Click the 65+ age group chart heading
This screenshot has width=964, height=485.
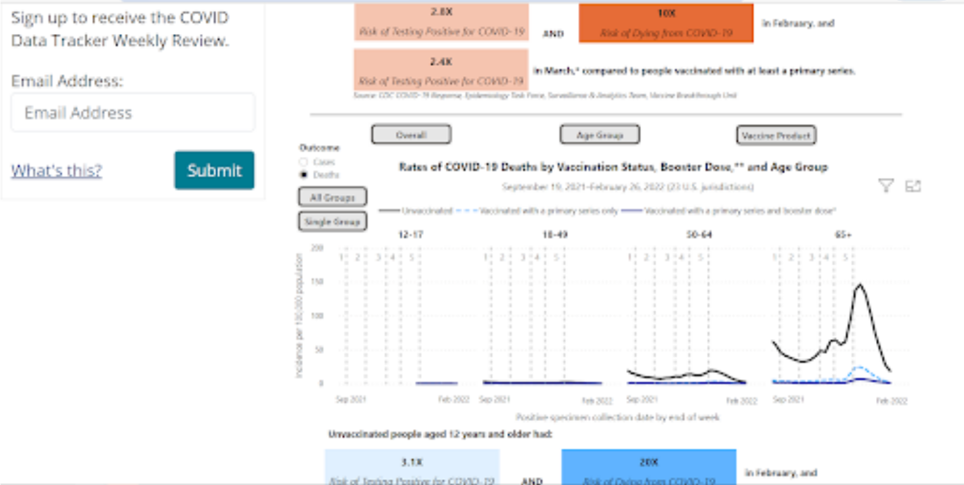click(x=843, y=235)
